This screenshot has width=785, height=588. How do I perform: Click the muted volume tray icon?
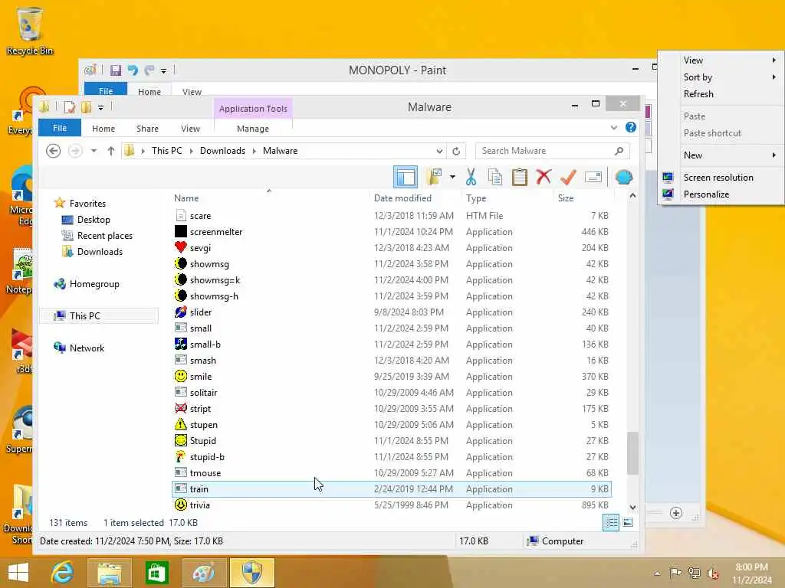[x=712, y=573]
